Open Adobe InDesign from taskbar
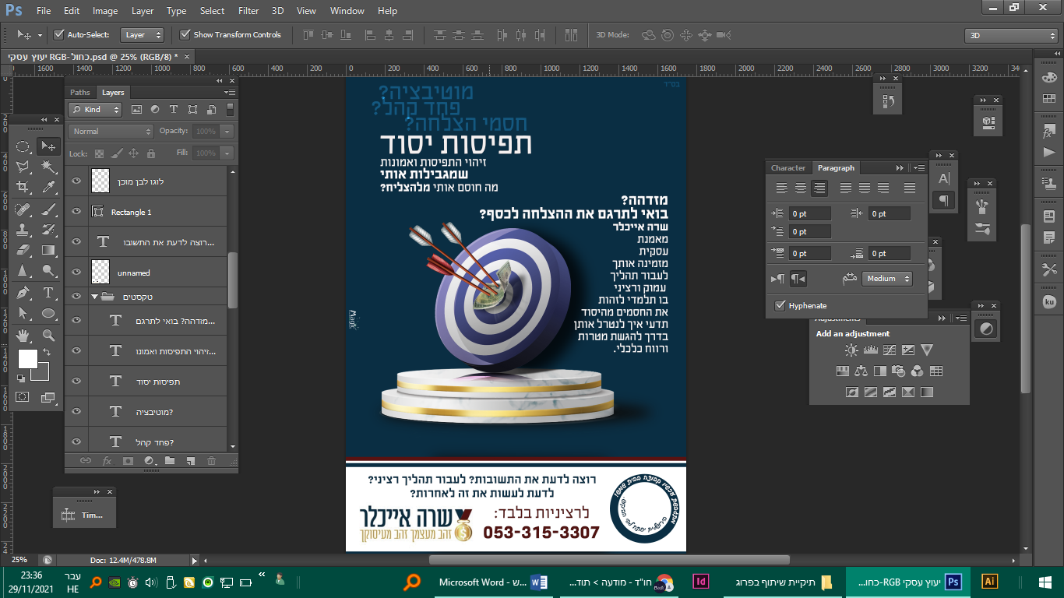 pos(701,582)
